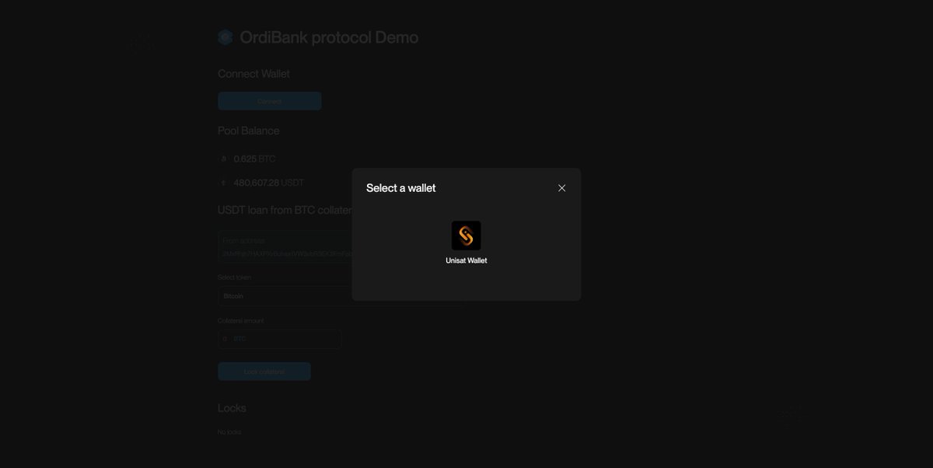This screenshot has height=468, width=933.
Task: Click the No locks text
Action: click(229, 431)
